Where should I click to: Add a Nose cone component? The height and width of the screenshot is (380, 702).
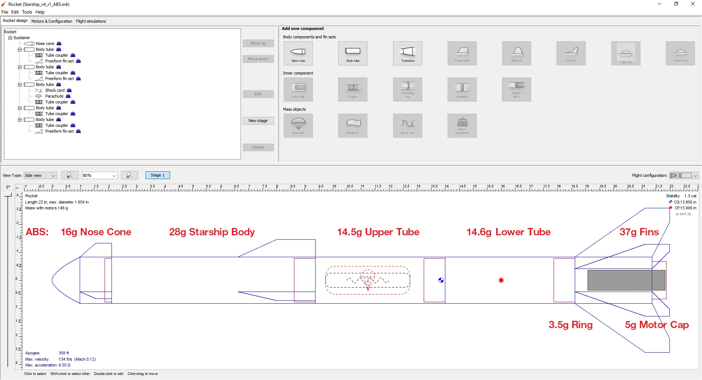[298, 53]
